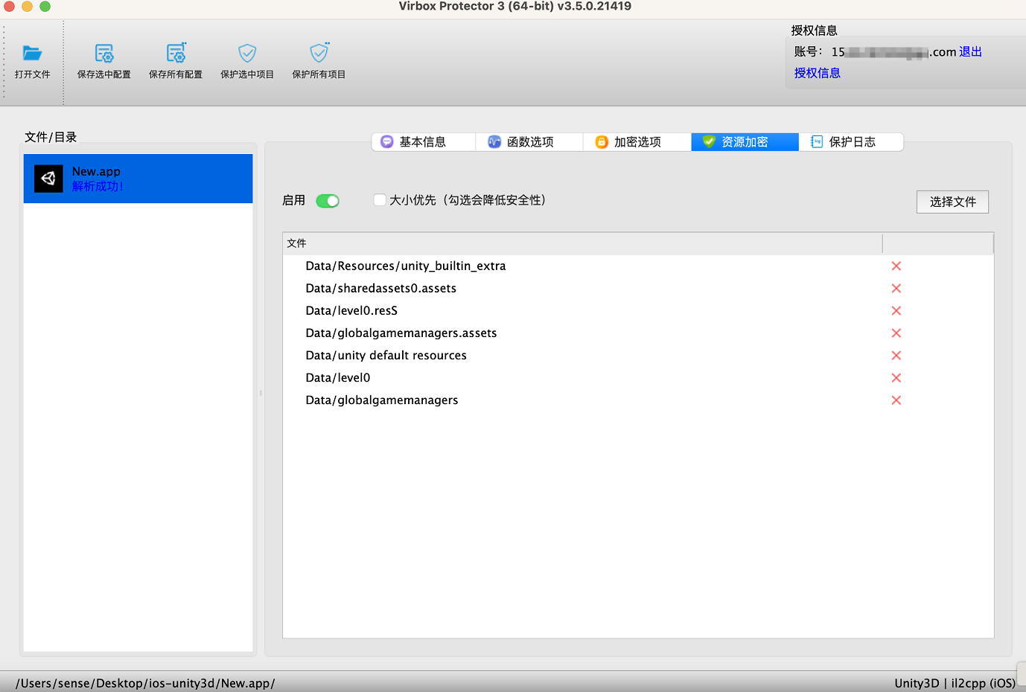Viewport: 1026px width, 692px height.
Task: Select New.app in the file list
Action: coord(138,179)
